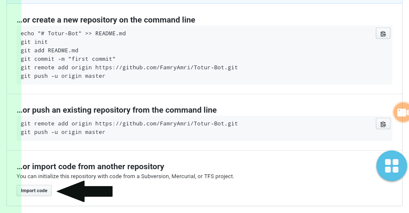Click the remote add origin line in the create section
Viewport: 409px width, 213px height.
[129, 67]
